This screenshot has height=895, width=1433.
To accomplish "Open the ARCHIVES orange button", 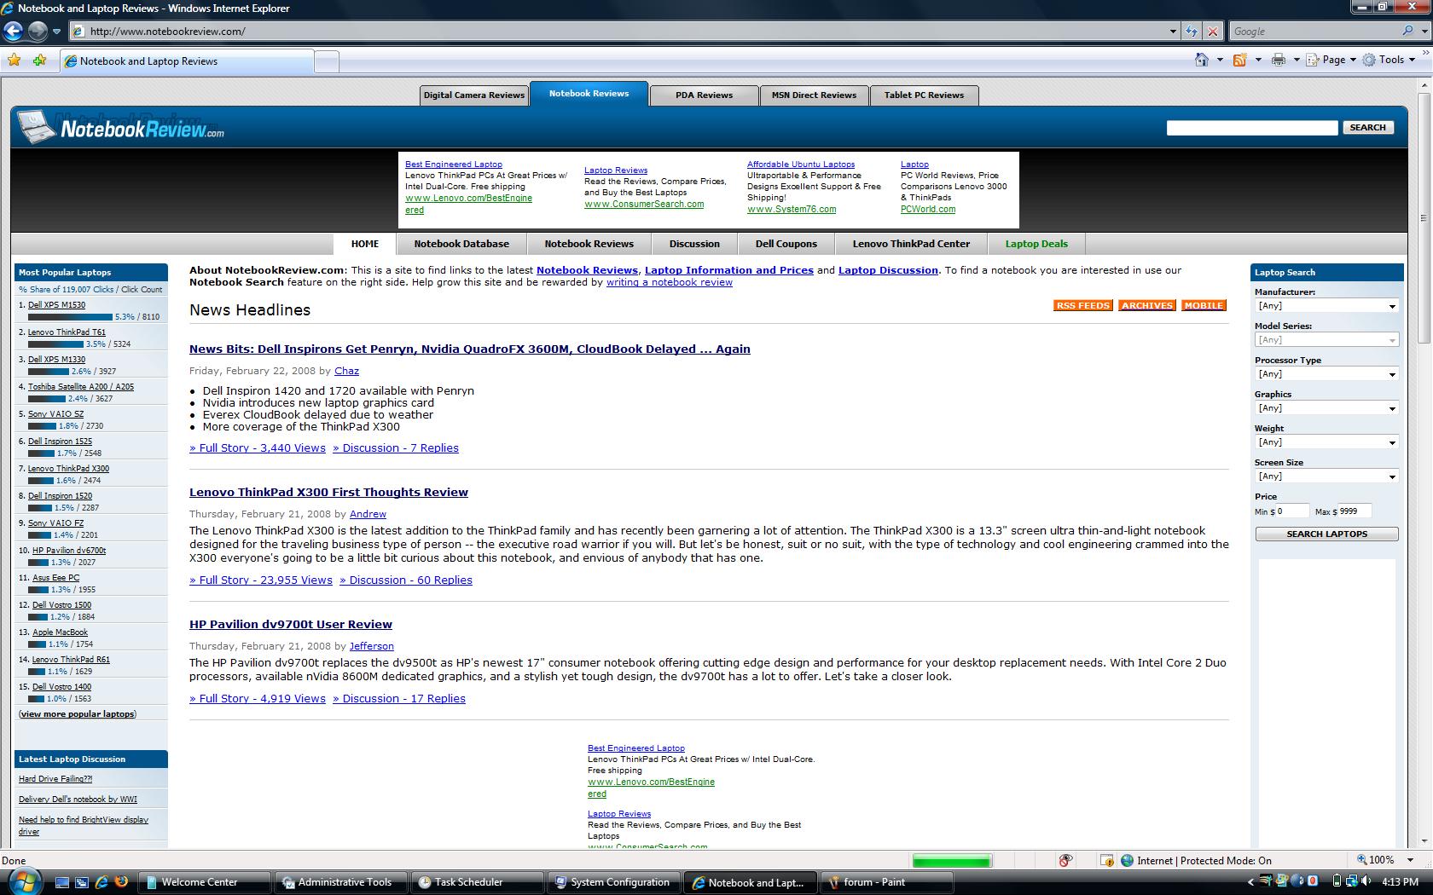I will click(1147, 305).
